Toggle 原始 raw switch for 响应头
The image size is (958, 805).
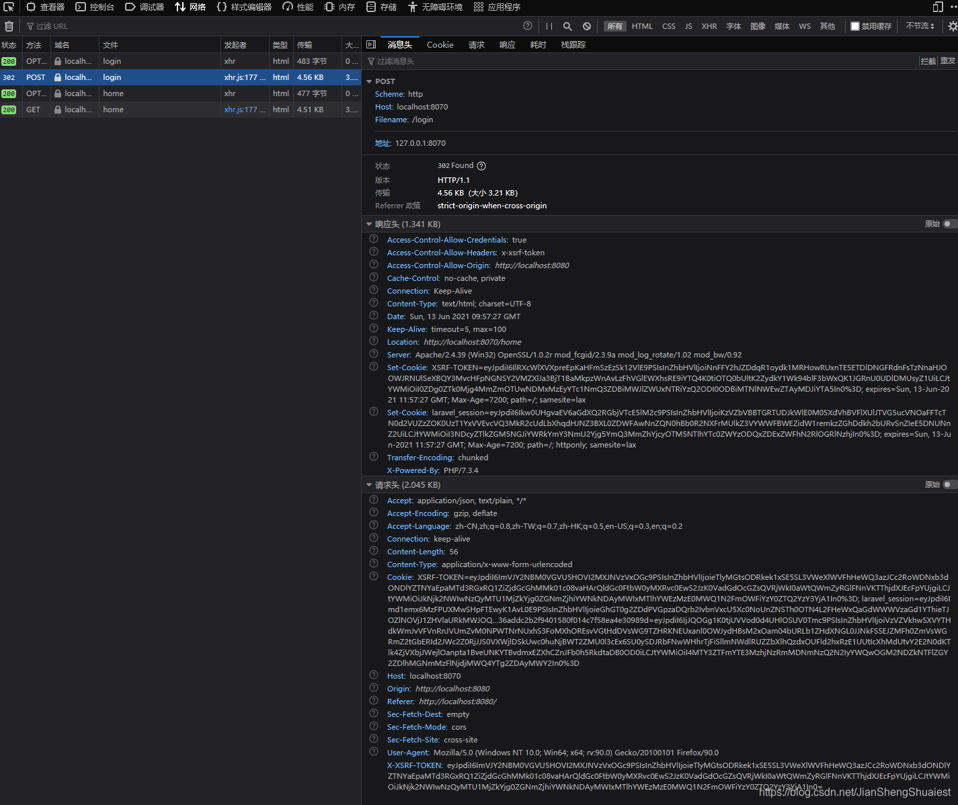click(950, 224)
